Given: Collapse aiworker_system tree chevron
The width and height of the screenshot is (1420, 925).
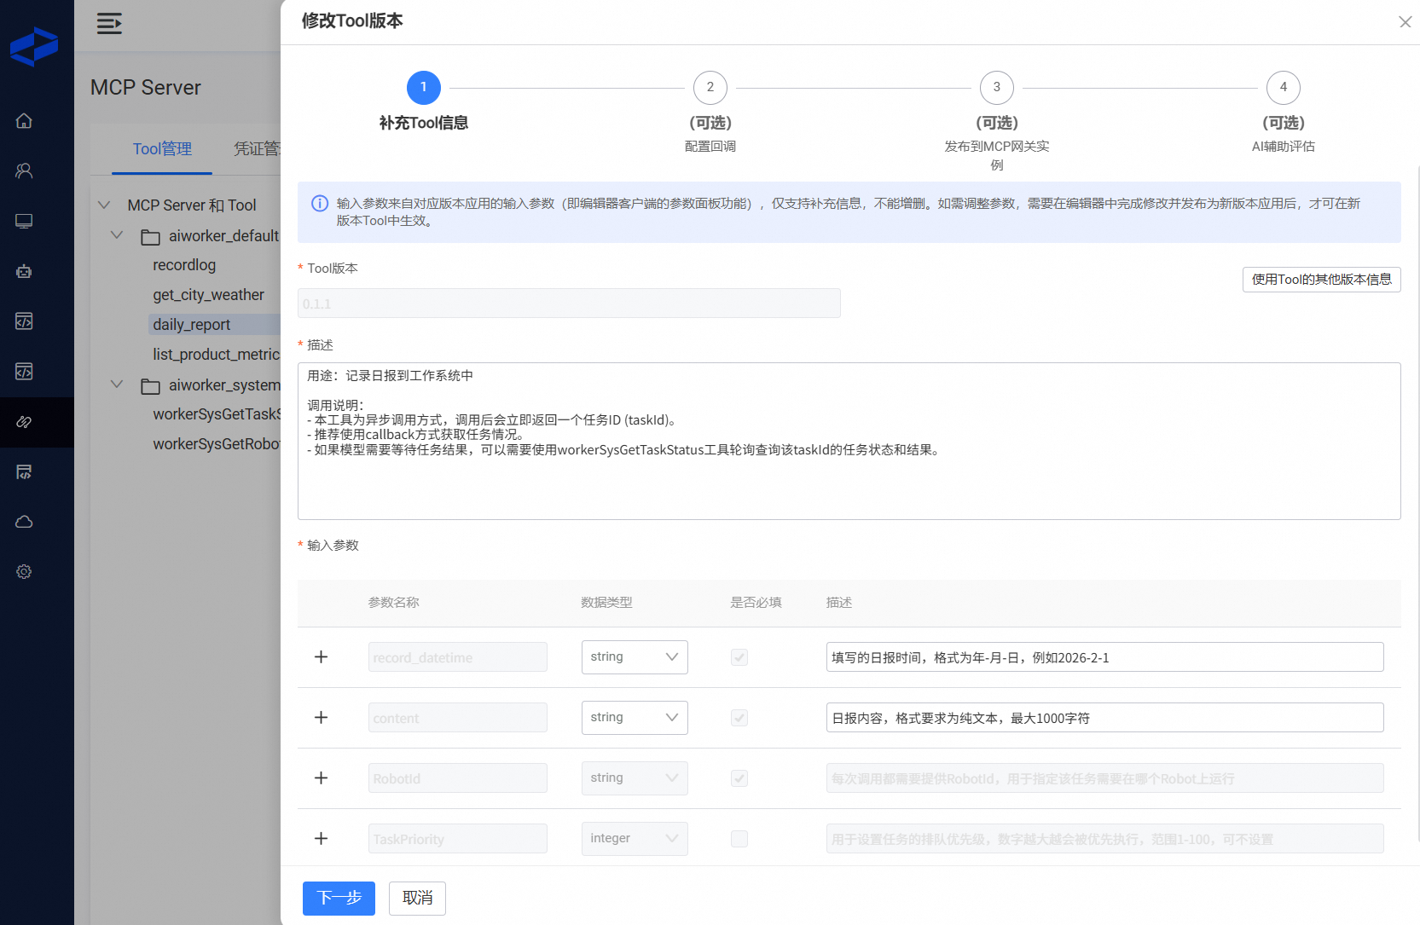Looking at the screenshot, I should (117, 384).
